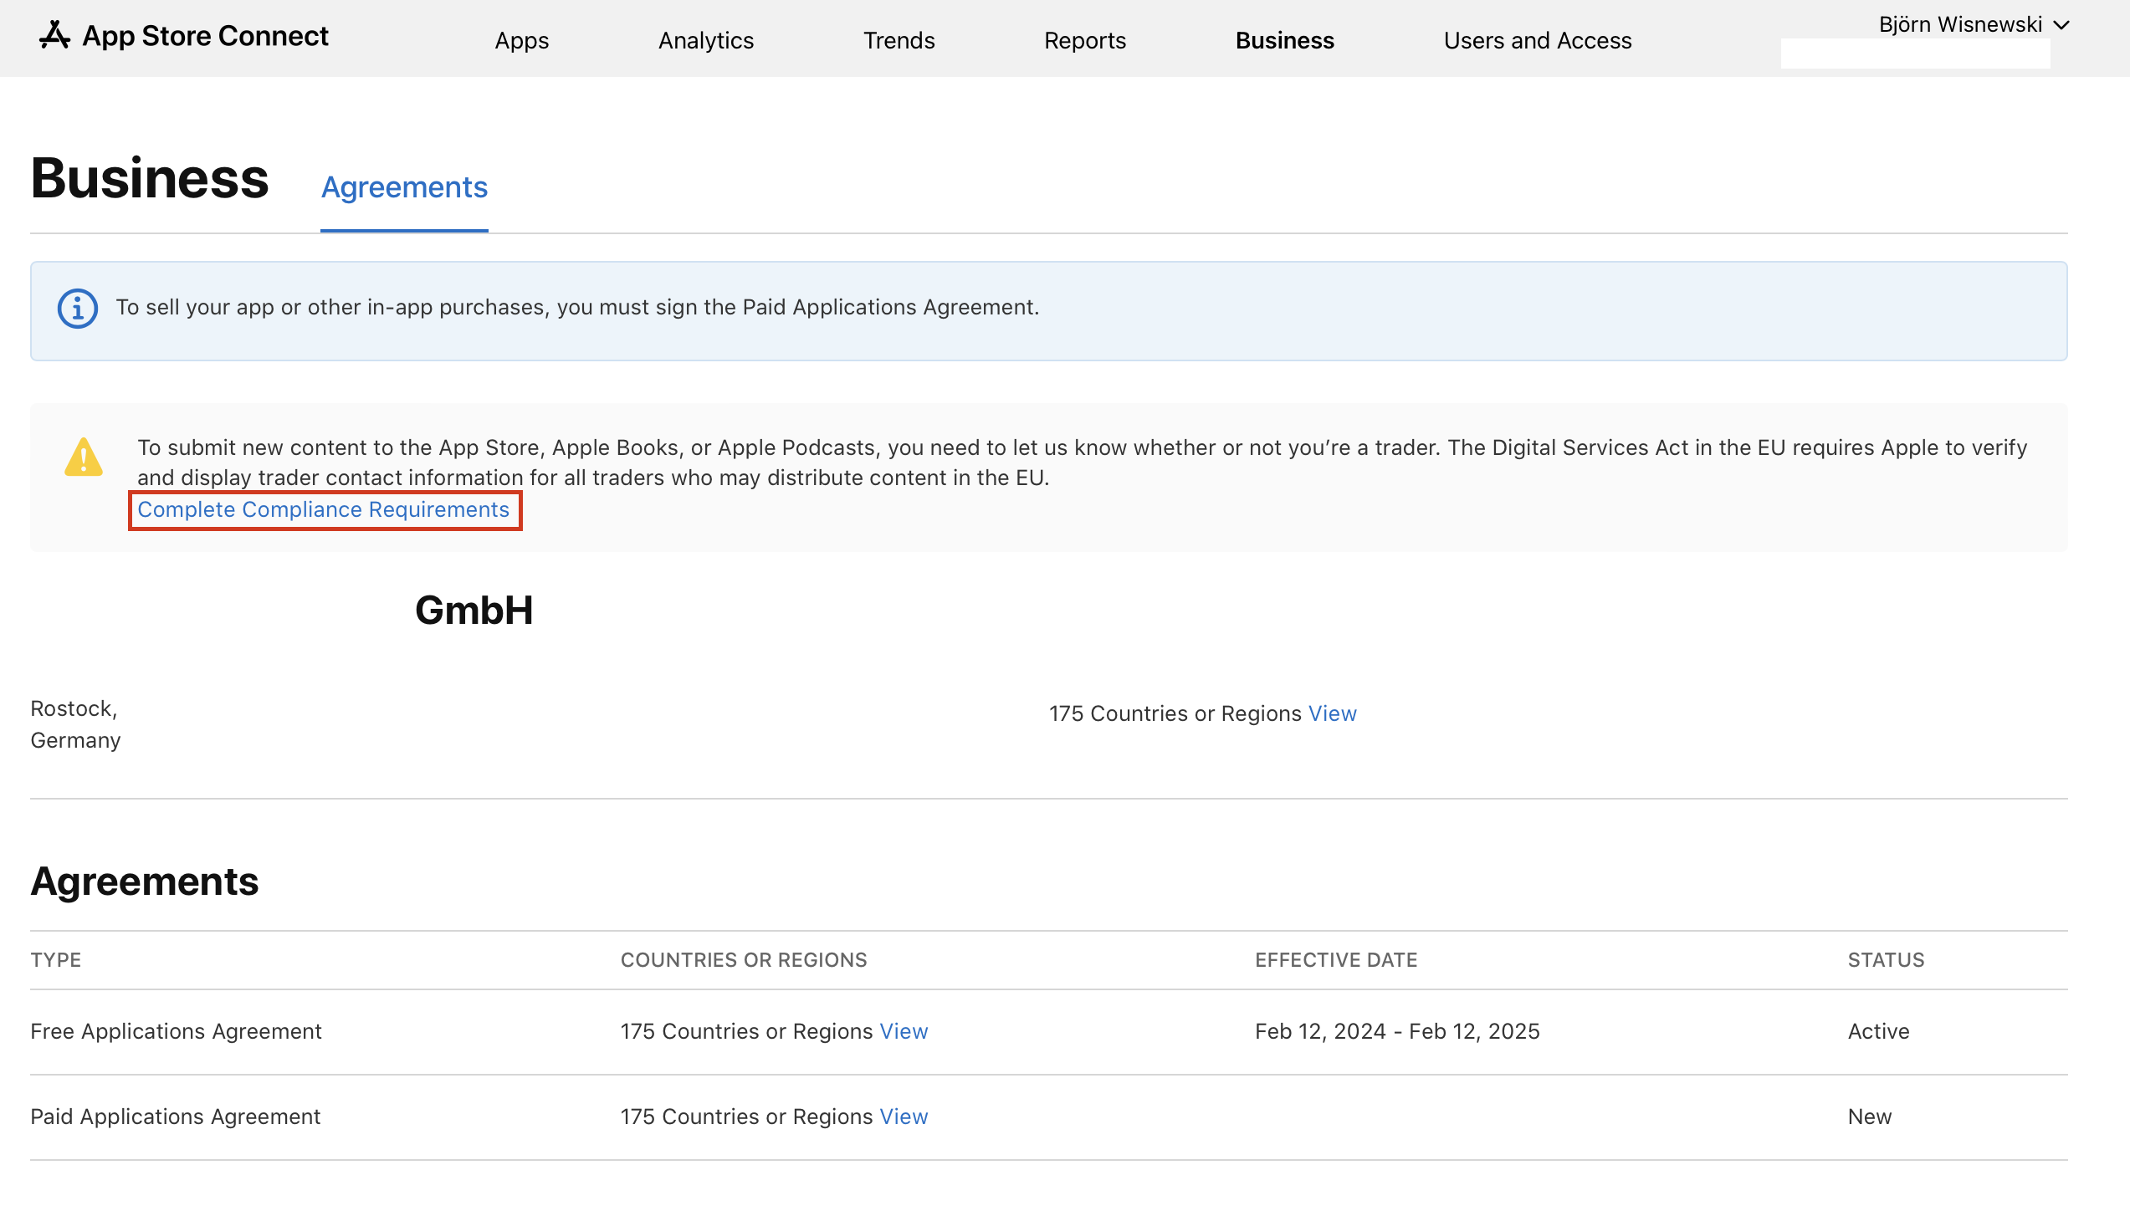Click the COUNTRIES OR REGIONS column header

click(x=743, y=960)
